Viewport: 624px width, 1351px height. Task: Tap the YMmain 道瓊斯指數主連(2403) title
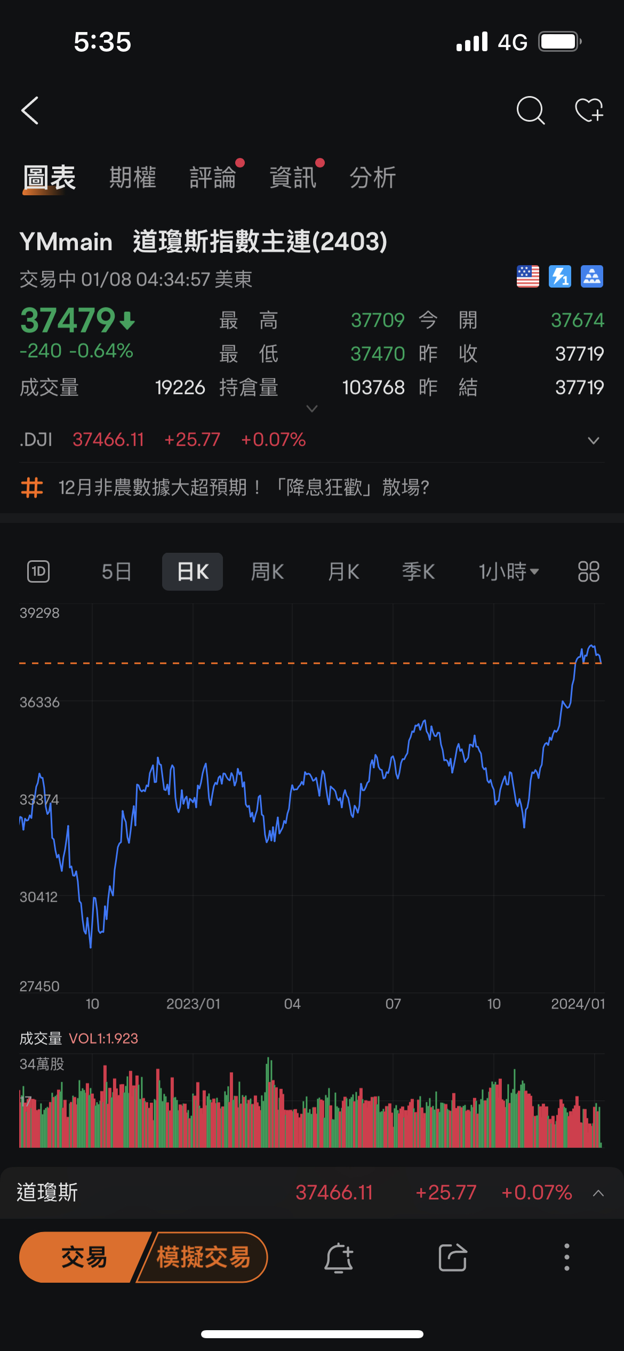coord(203,242)
